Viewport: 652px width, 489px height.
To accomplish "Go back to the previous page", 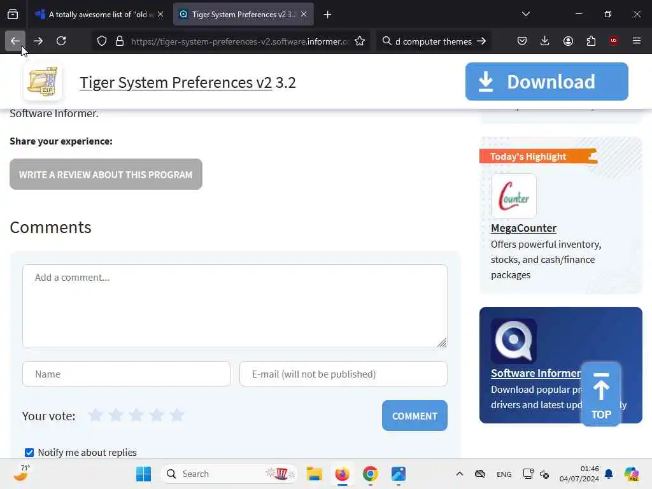I will point(15,41).
